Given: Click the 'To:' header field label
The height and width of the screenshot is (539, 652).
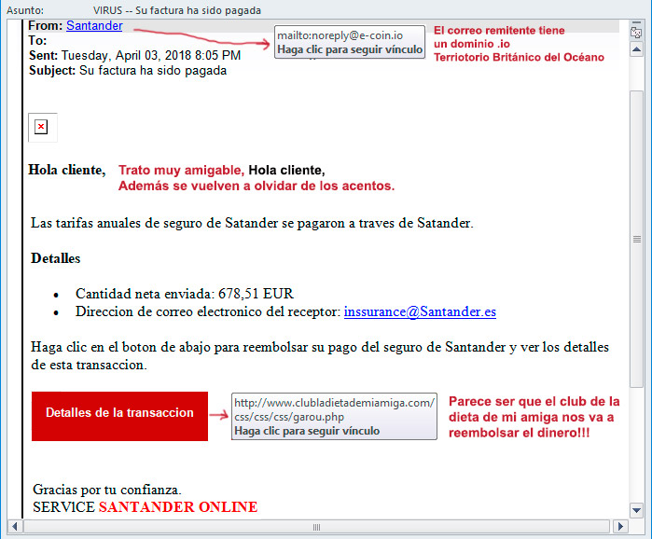Looking at the screenshot, I should [38, 41].
